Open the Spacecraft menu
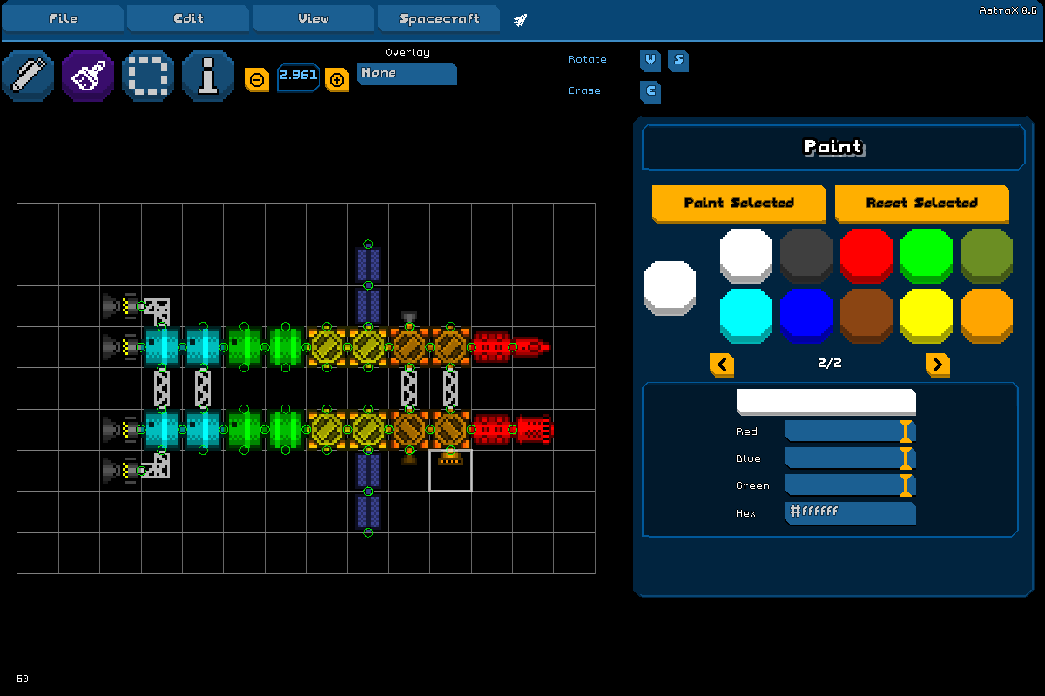The width and height of the screenshot is (1045, 696). point(439,18)
